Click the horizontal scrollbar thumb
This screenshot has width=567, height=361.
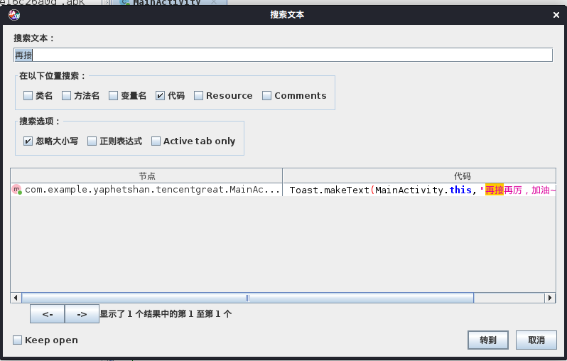[248, 298]
